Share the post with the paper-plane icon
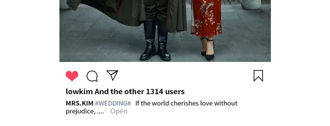330x126 pixels. click(x=112, y=76)
